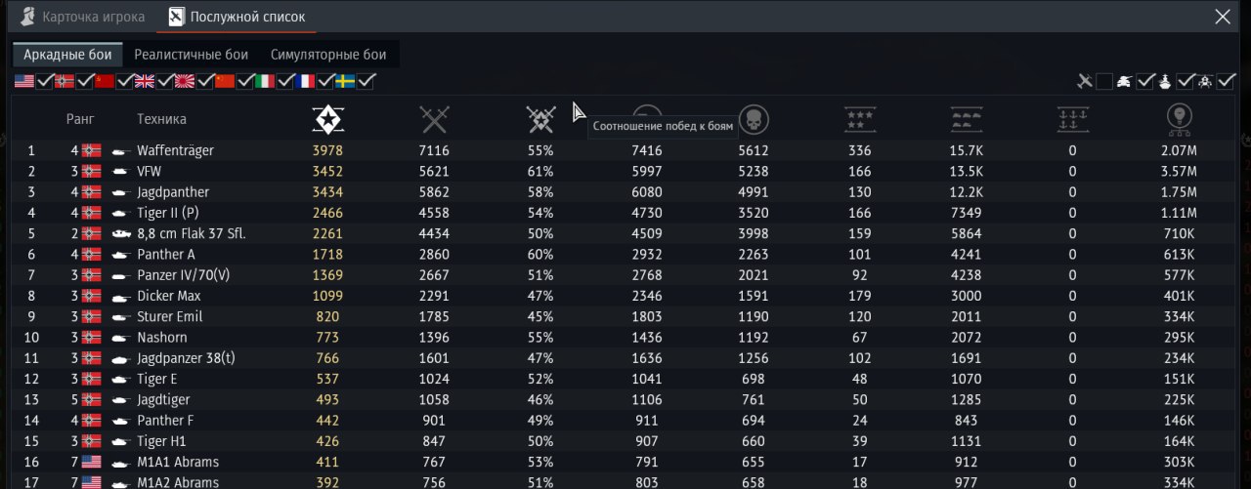The image size is (1251, 489).
Task: Select the Jagdtiger vehicle name
Action: pos(163,400)
